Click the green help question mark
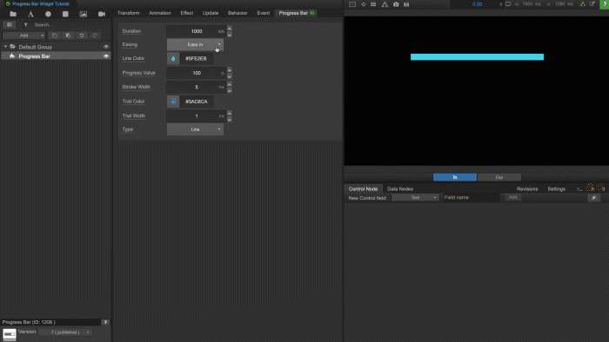609x342 pixels. (605, 4)
